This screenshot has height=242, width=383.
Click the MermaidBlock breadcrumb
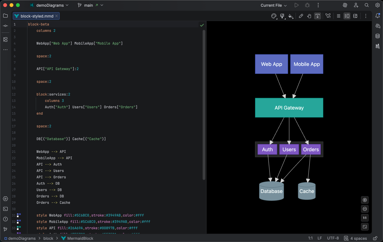click(x=77, y=238)
